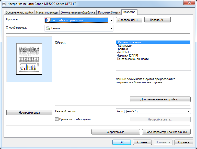This screenshot has height=149, width=197.
Task: Click Восс. параметры по умолчанию button
Action: pos(166,132)
